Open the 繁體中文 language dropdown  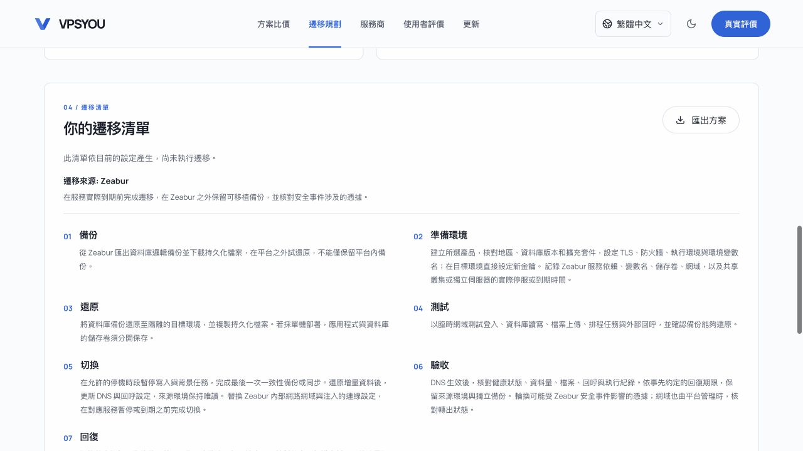click(x=633, y=24)
